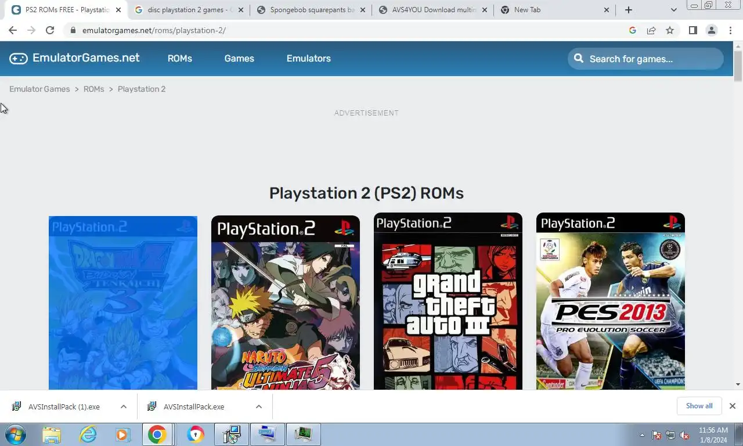Click the scrollbar down arrow
The height and width of the screenshot is (446, 743).
[x=738, y=384]
